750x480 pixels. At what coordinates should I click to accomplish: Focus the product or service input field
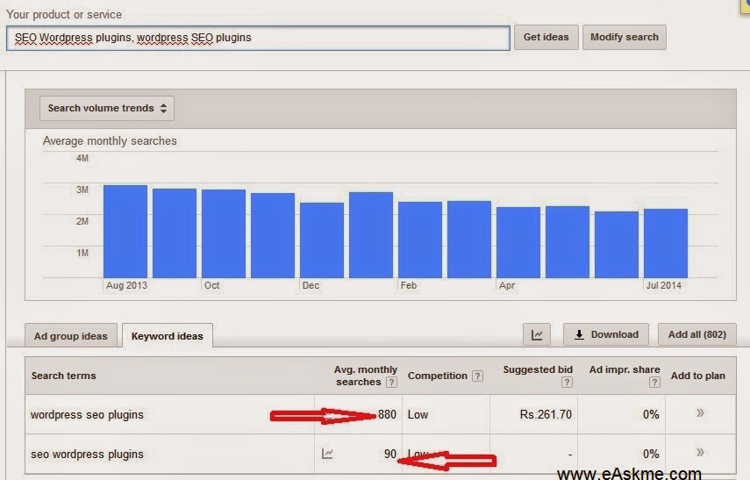click(258, 38)
